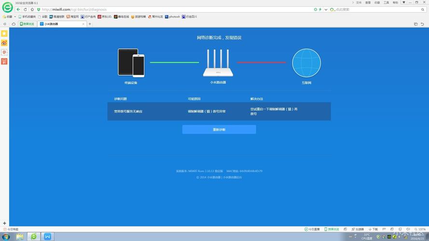
Task: Click the red shopping bag sidebar icon
Action: (x=4, y=61)
